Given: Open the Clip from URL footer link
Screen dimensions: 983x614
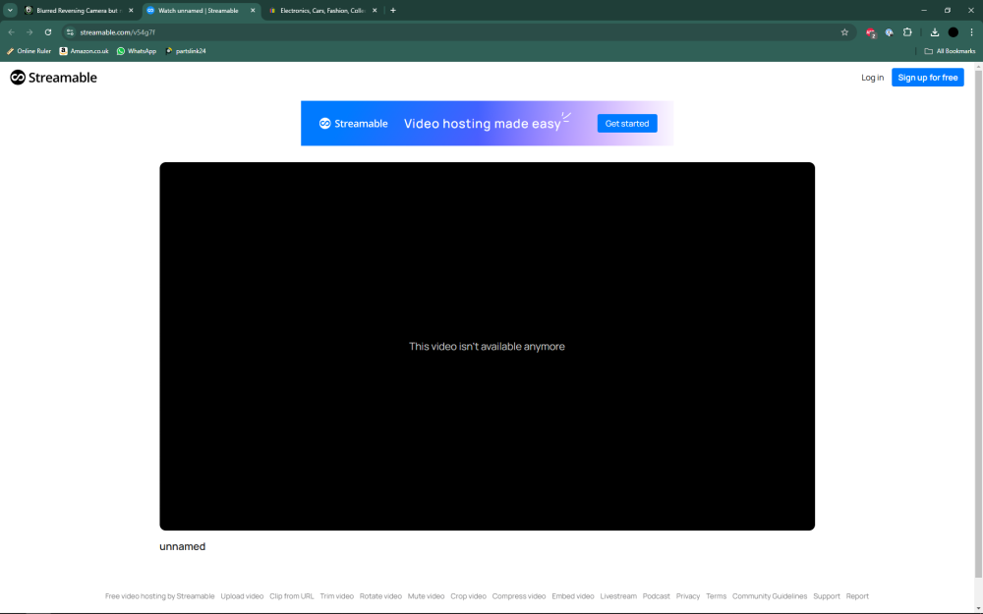Looking at the screenshot, I should 292,596.
